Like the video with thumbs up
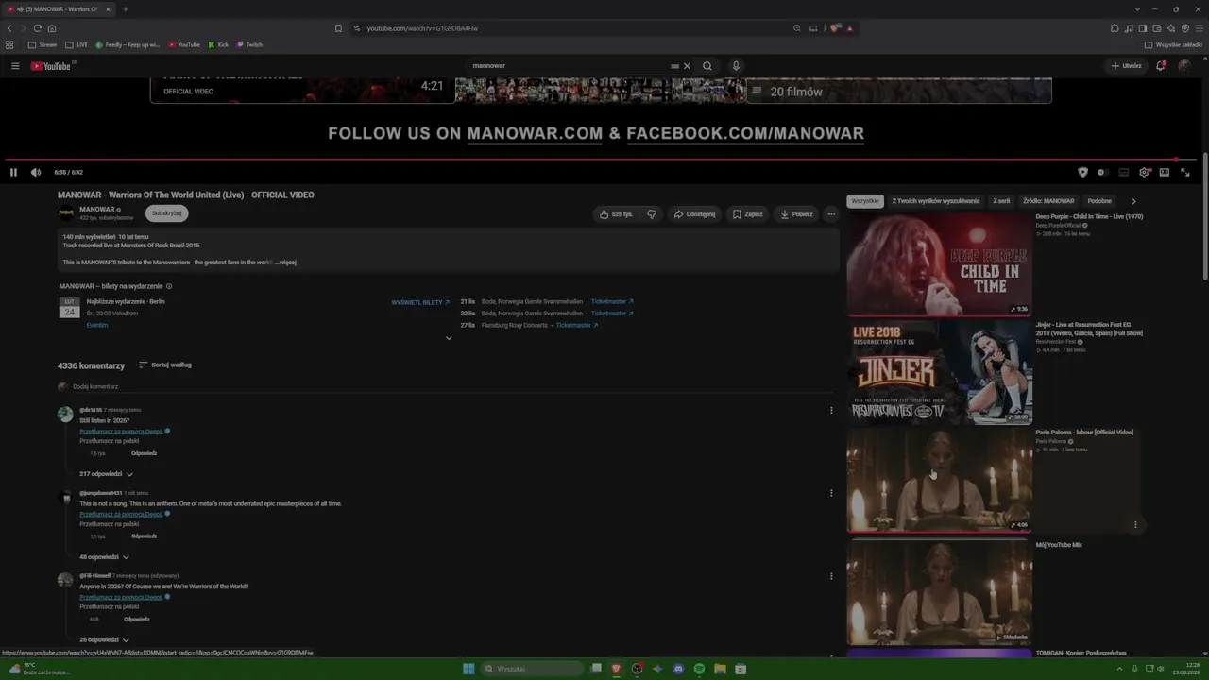The image size is (1209, 680). (x=615, y=214)
